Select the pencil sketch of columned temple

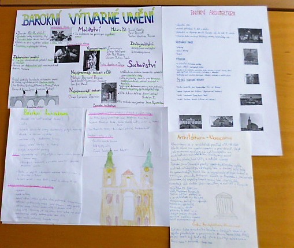point(225,204)
